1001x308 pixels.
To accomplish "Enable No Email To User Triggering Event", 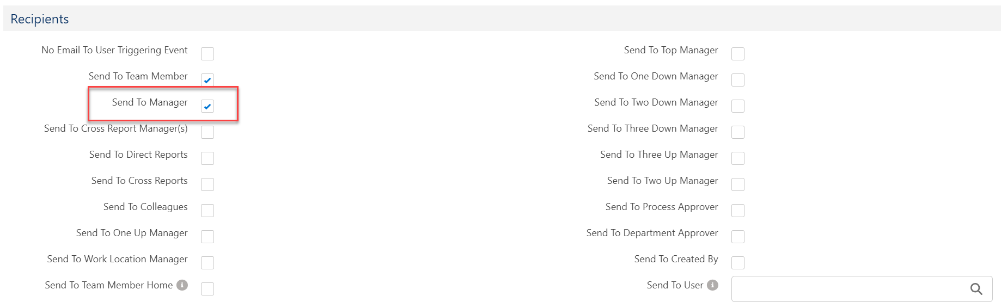I will click(207, 54).
